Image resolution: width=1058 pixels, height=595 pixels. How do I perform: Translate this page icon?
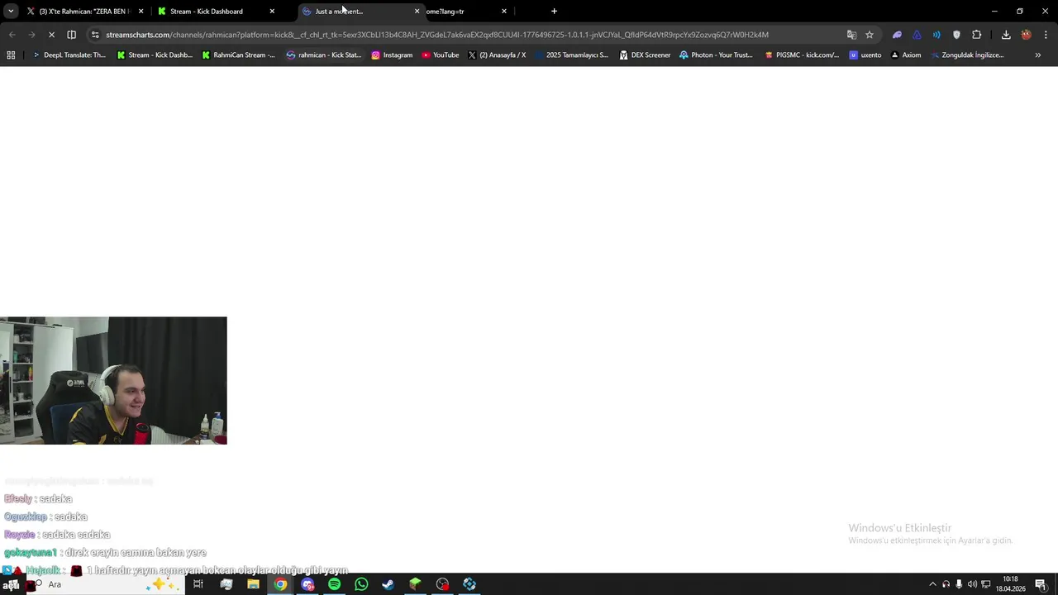tap(851, 35)
